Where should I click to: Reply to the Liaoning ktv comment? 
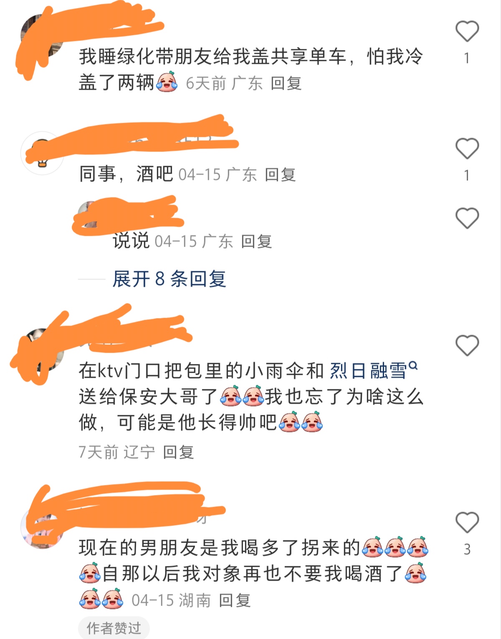178,452
